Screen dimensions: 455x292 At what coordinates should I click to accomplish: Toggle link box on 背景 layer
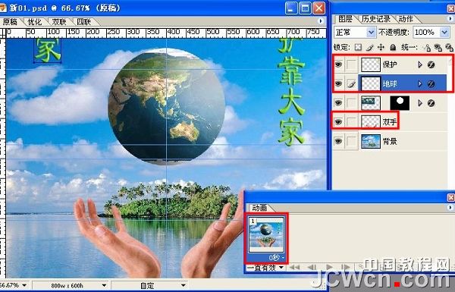tap(351, 141)
